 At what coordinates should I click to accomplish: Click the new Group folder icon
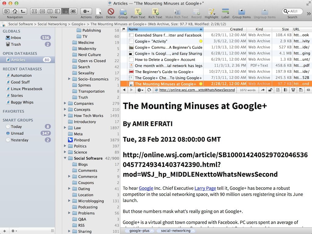pos(123,12)
